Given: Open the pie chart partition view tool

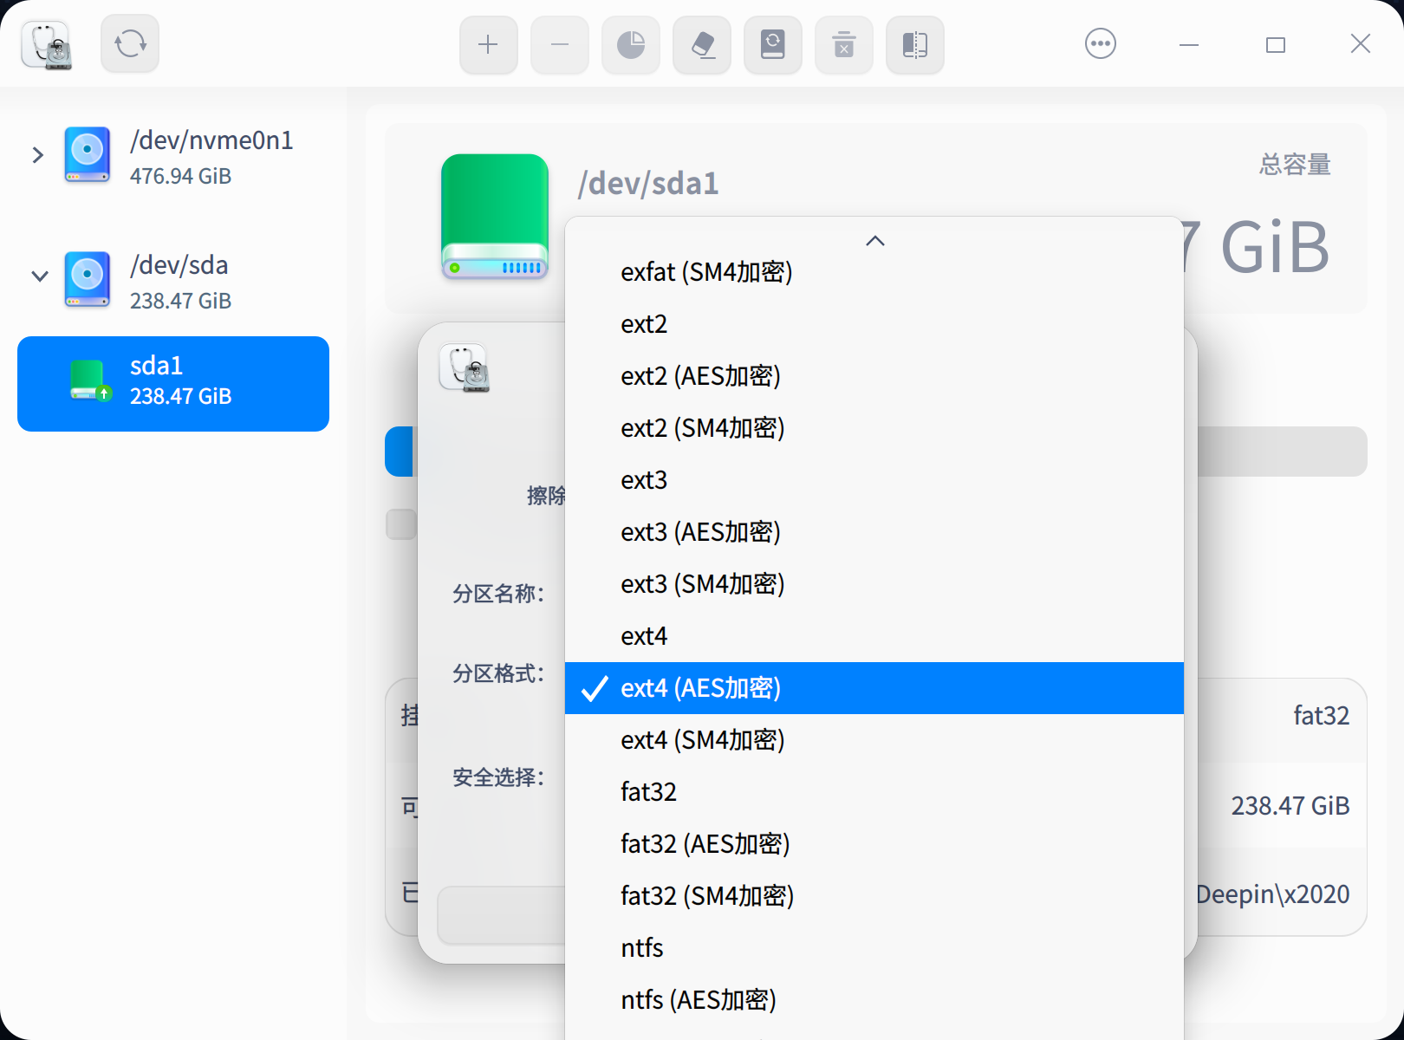Looking at the screenshot, I should pos(630,44).
